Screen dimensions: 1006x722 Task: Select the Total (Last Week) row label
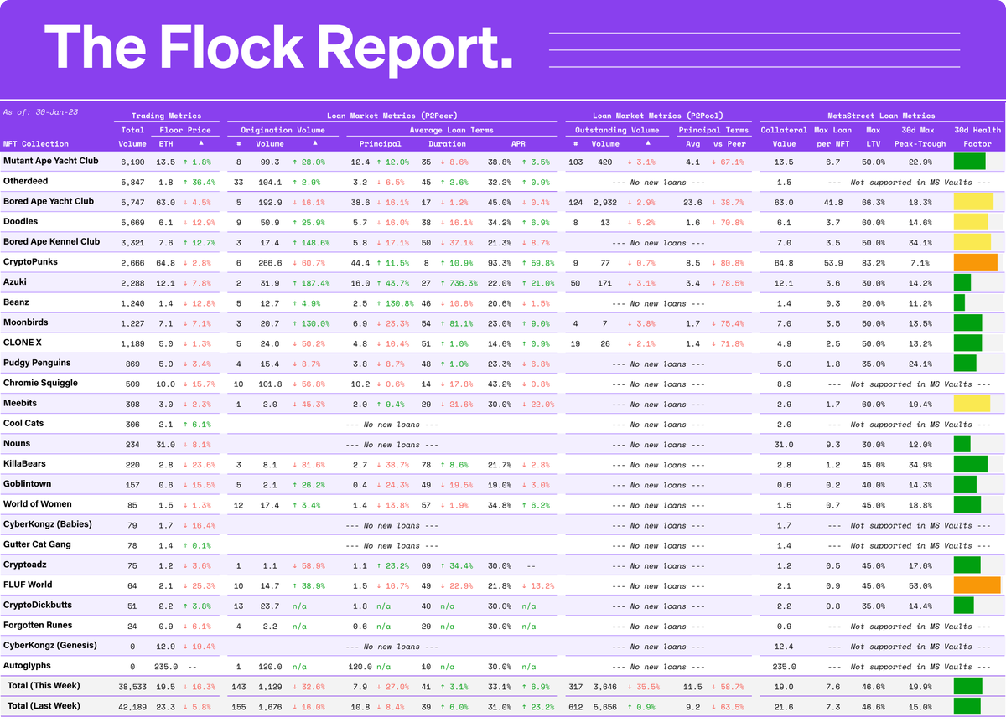point(44,706)
